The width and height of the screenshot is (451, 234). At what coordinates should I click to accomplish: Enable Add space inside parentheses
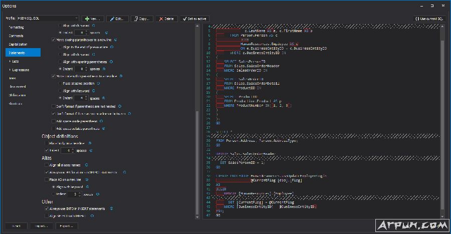tap(54, 121)
